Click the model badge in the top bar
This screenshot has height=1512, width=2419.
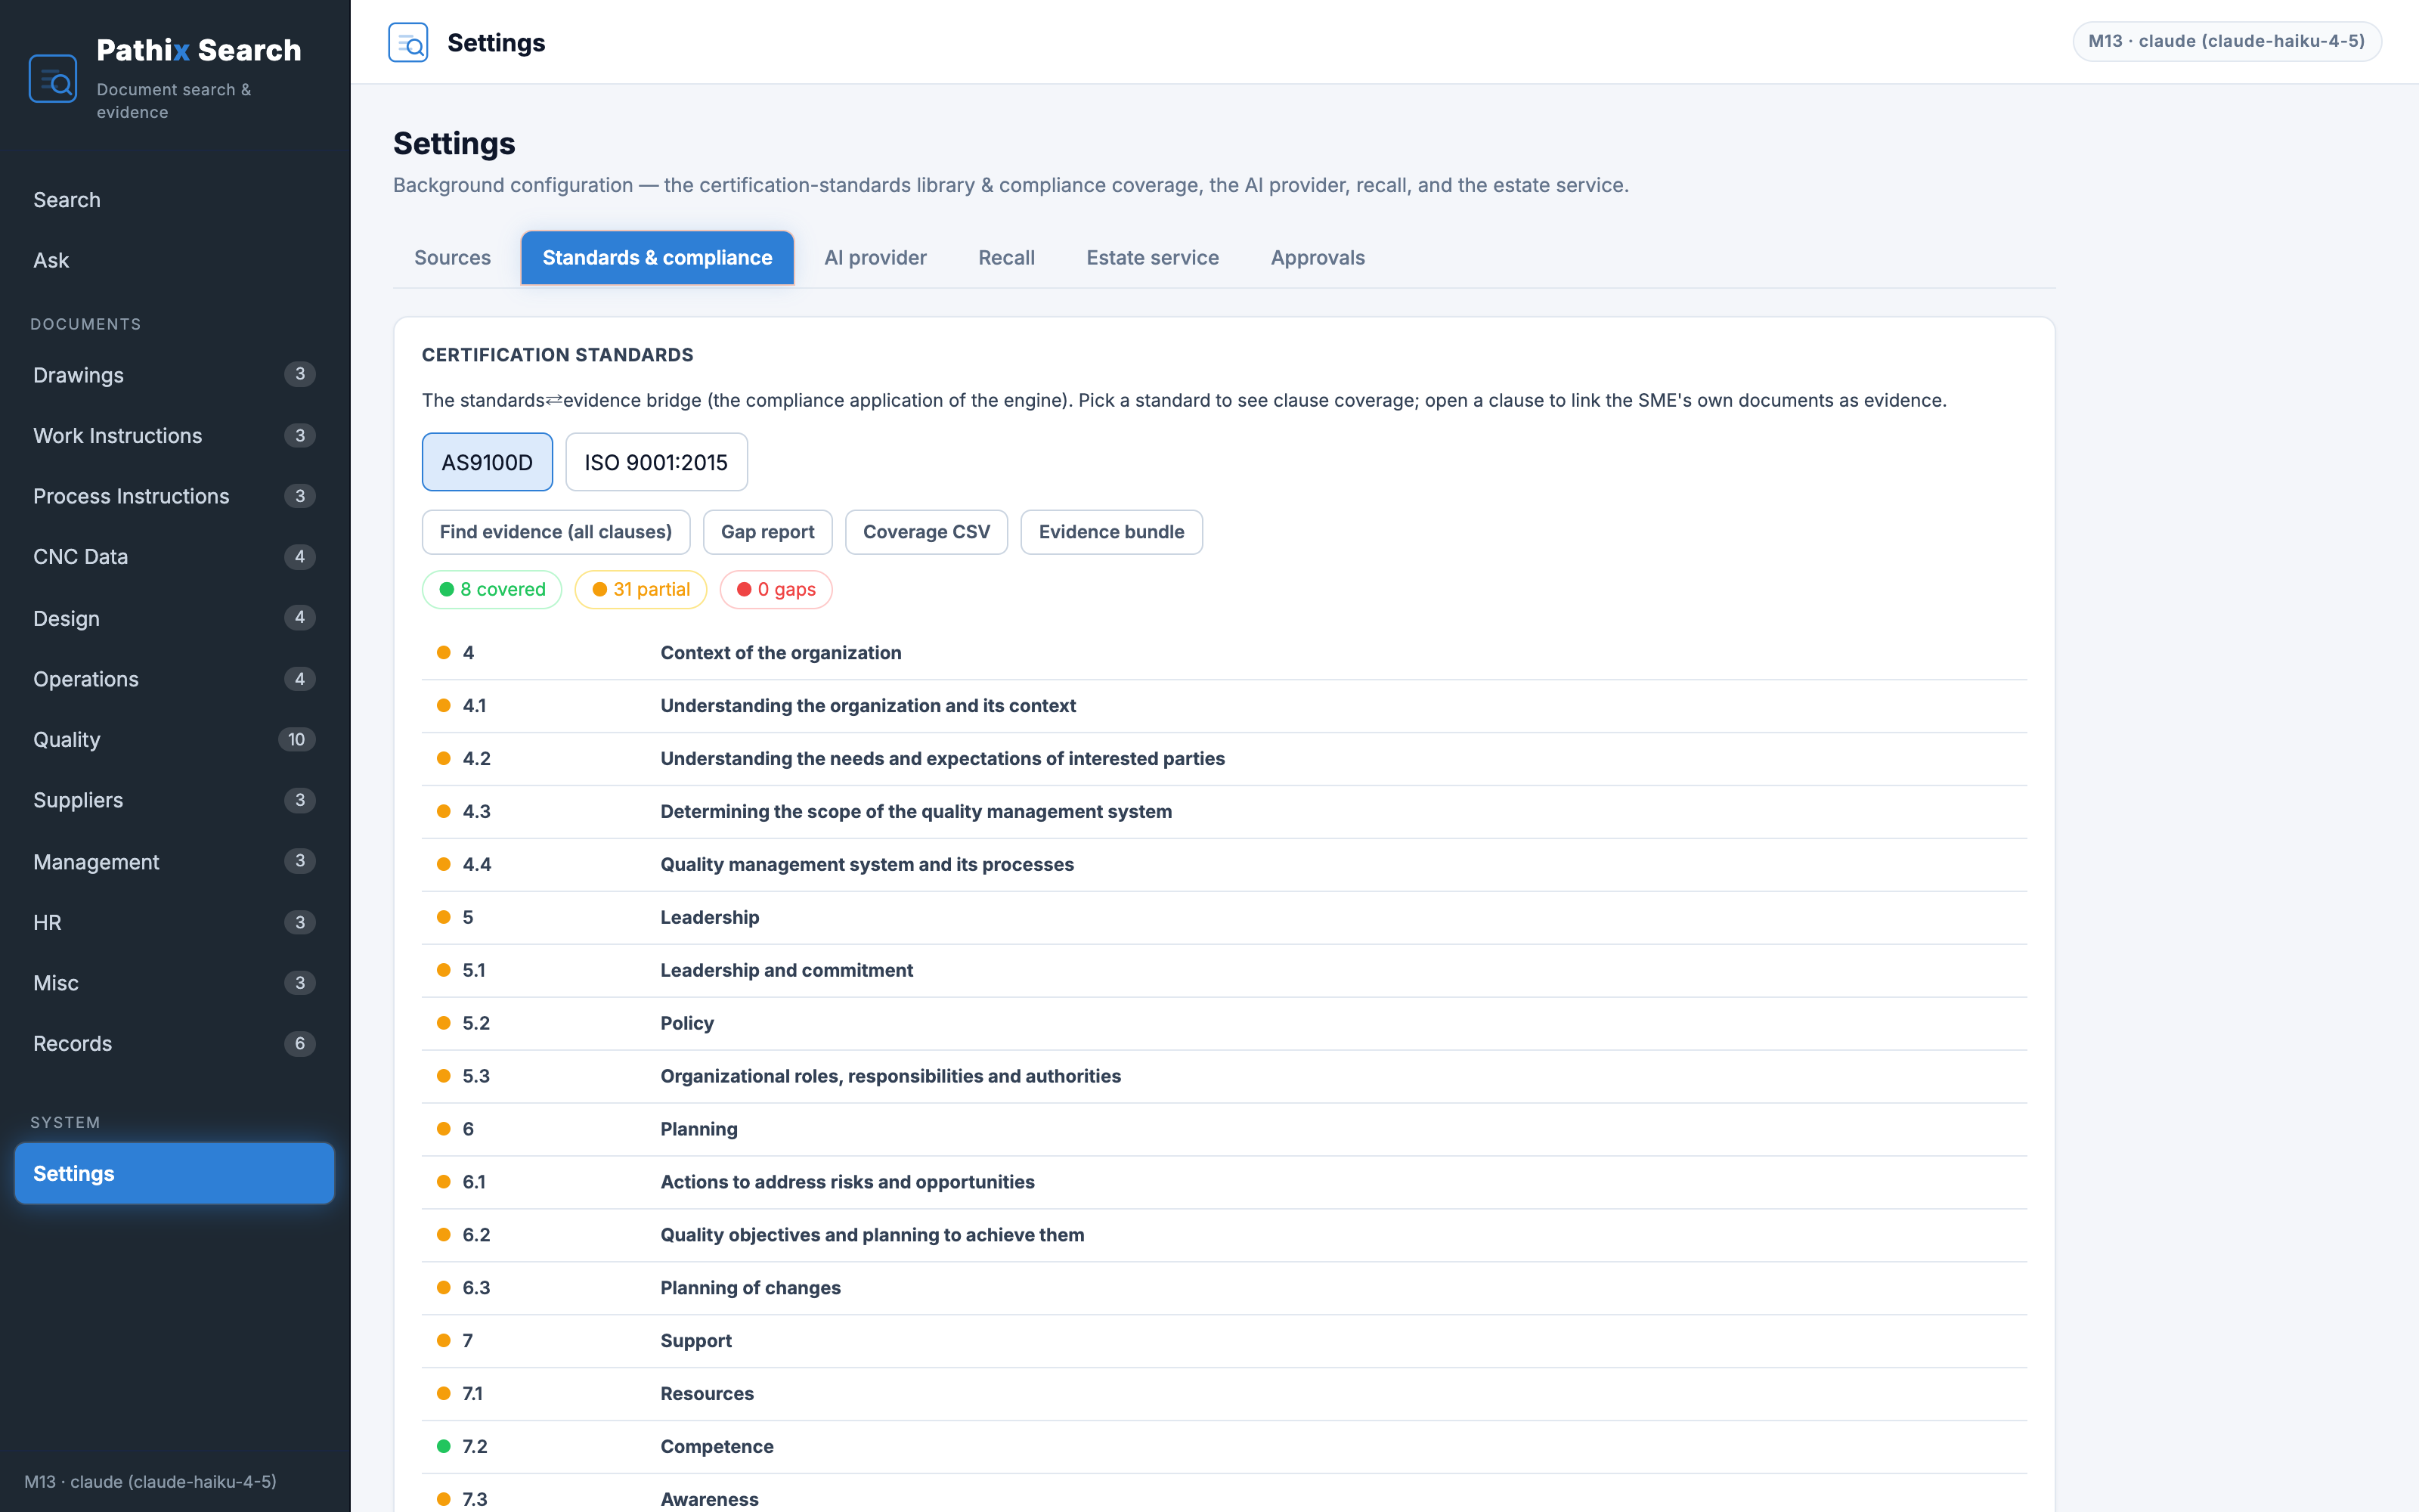[x=2227, y=41]
